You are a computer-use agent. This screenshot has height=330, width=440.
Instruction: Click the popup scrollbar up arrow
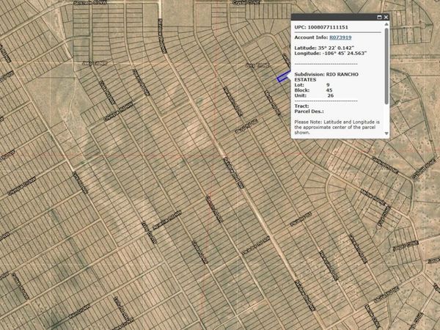point(386,24)
